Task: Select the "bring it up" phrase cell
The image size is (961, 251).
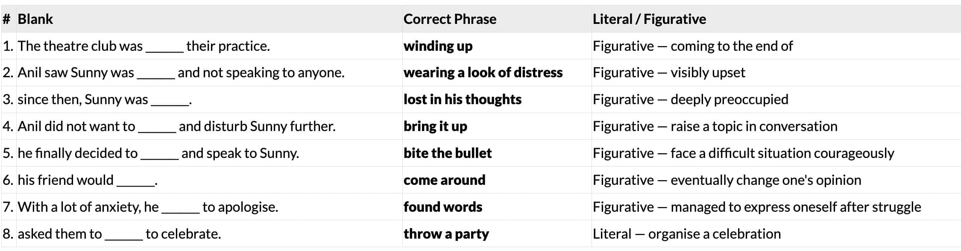Action: coord(435,126)
